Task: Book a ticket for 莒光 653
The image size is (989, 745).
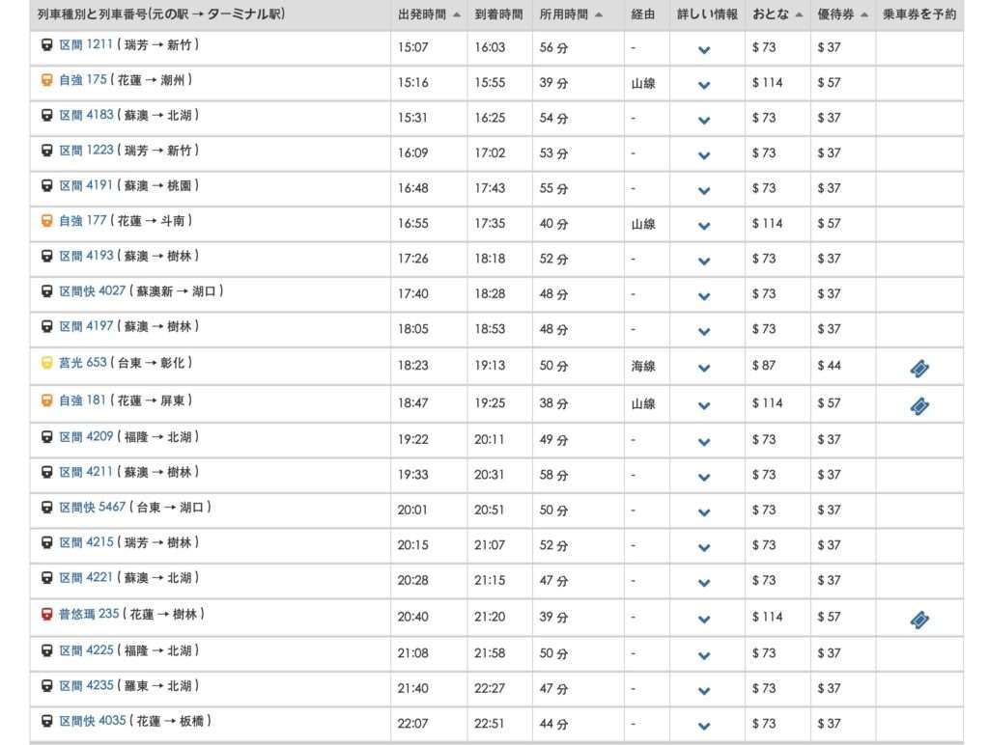Action: coord(918,368)
